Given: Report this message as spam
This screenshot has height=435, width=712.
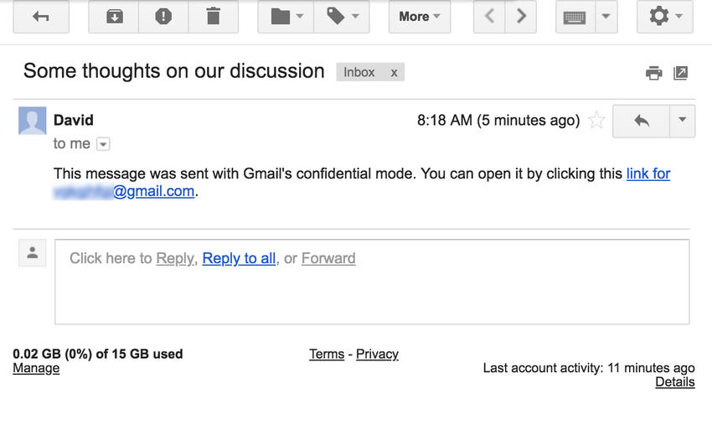Looking at the screenshot, I should coord(163,17).
